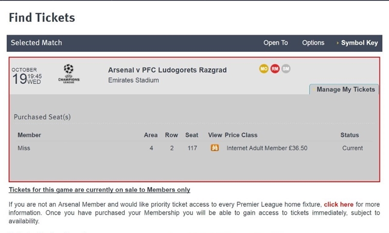The image size is (389, 233).
Task: Click the arrow beside Symbol Key
Action: click(337, 43)
